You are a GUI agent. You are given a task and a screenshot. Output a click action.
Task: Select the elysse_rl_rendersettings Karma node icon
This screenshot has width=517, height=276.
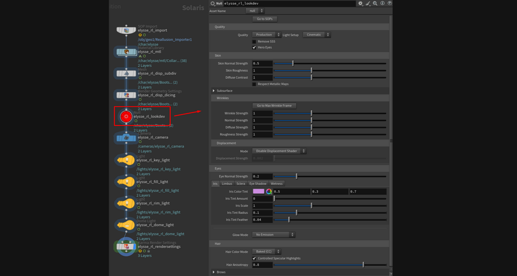click(126, 246)
